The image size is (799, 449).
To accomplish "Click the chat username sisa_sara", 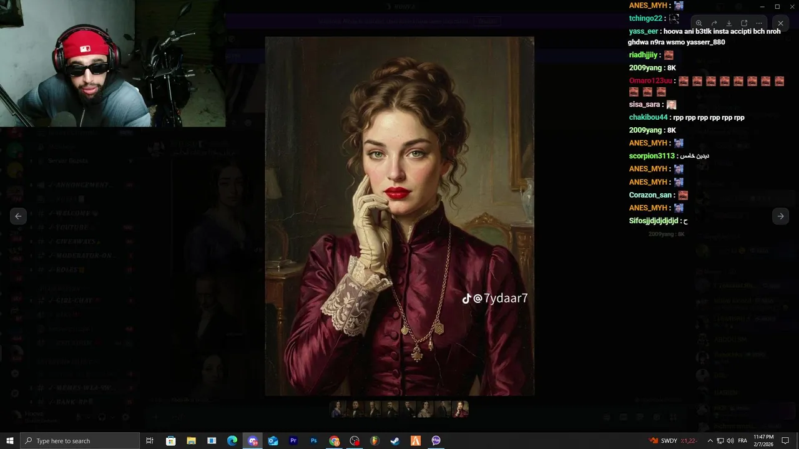I will 645,104.
